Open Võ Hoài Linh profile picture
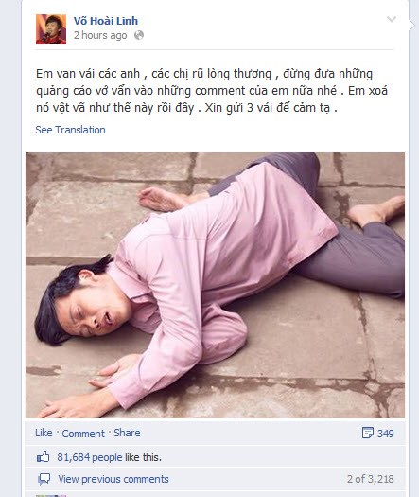 (x=51, y=29)
